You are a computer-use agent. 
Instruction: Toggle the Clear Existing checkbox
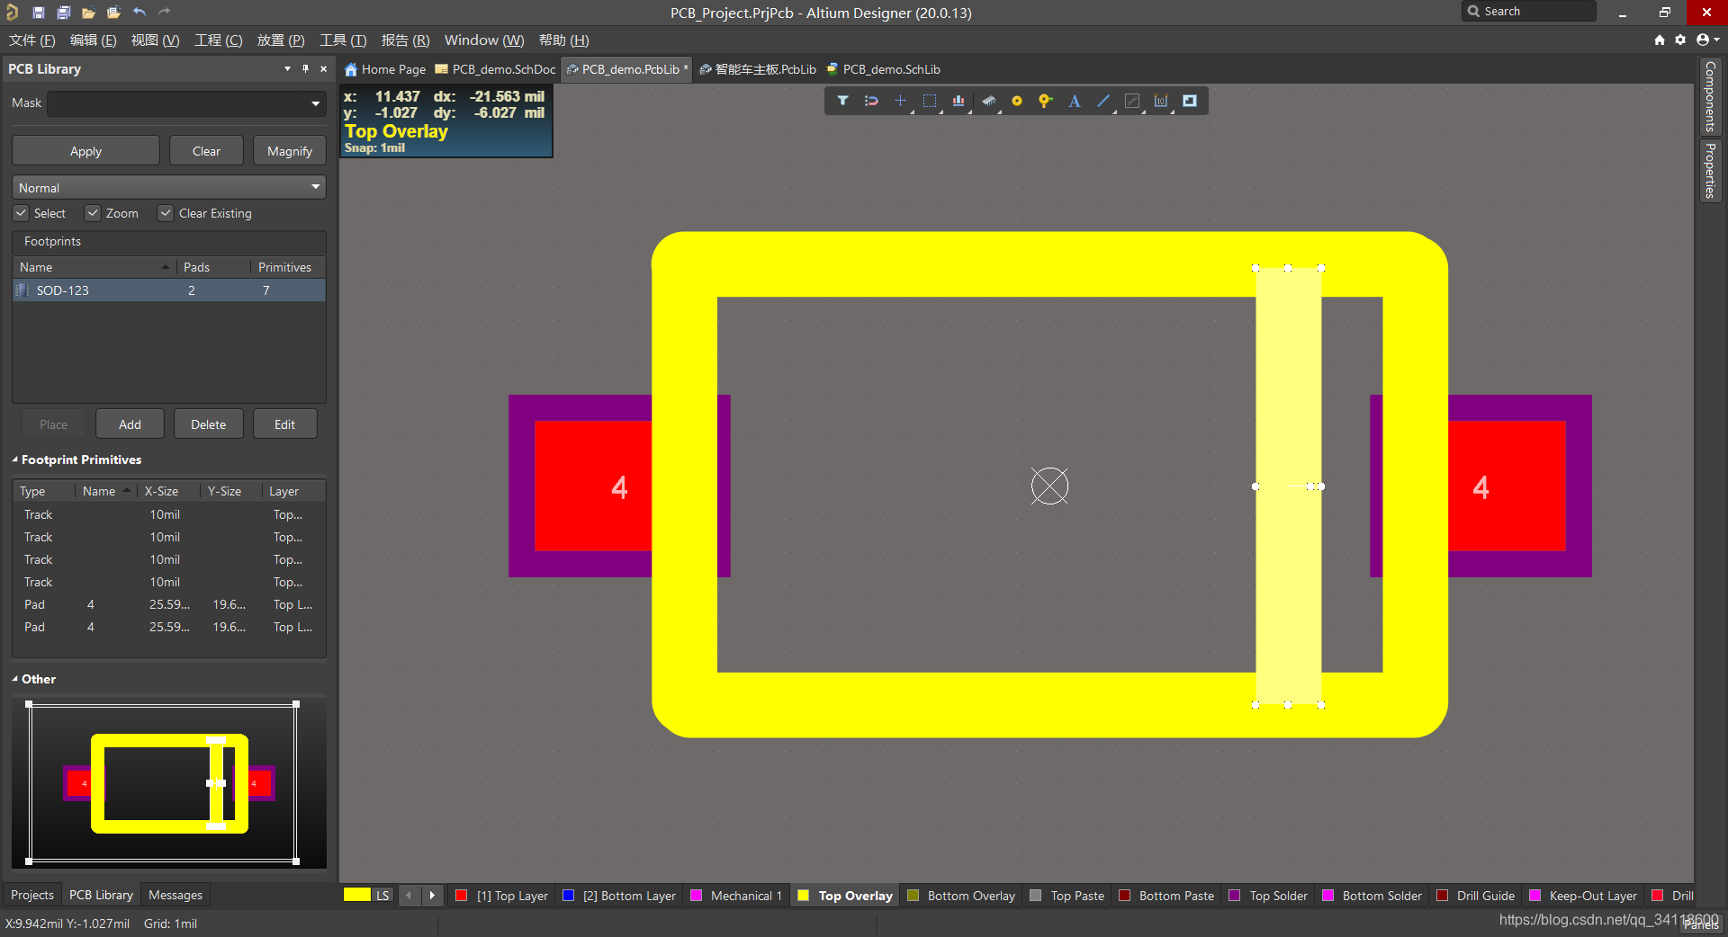pyautogui.click(x=166, y=213)
